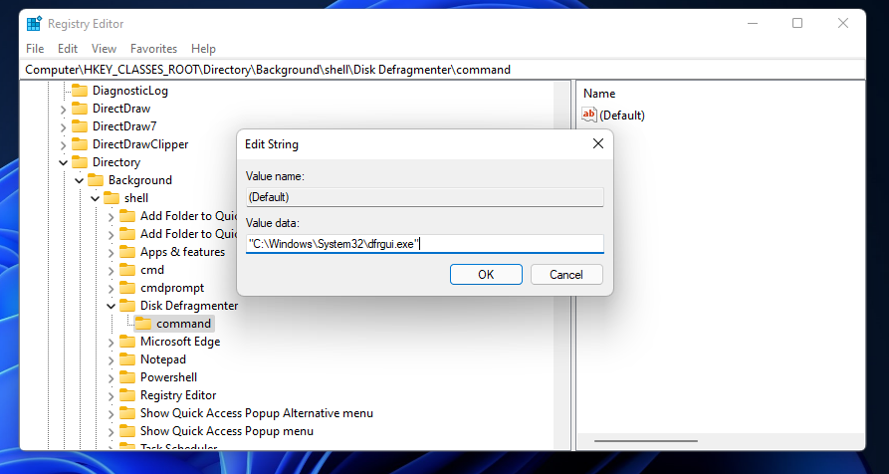Select Show Quick Access Popup menu key
This screenshot has width=889, height=474.
[x=226, y=431]
